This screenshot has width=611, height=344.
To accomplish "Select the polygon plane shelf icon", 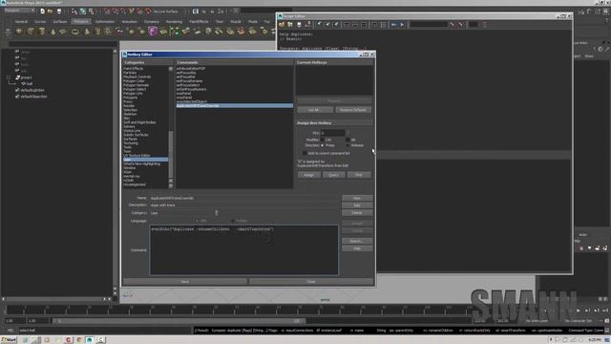I will coord(64,32).
